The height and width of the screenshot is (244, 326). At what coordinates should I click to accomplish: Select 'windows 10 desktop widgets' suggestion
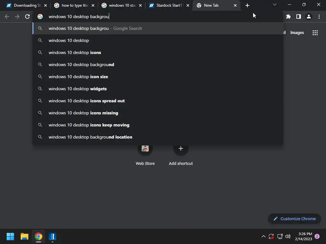click(158, 89)
